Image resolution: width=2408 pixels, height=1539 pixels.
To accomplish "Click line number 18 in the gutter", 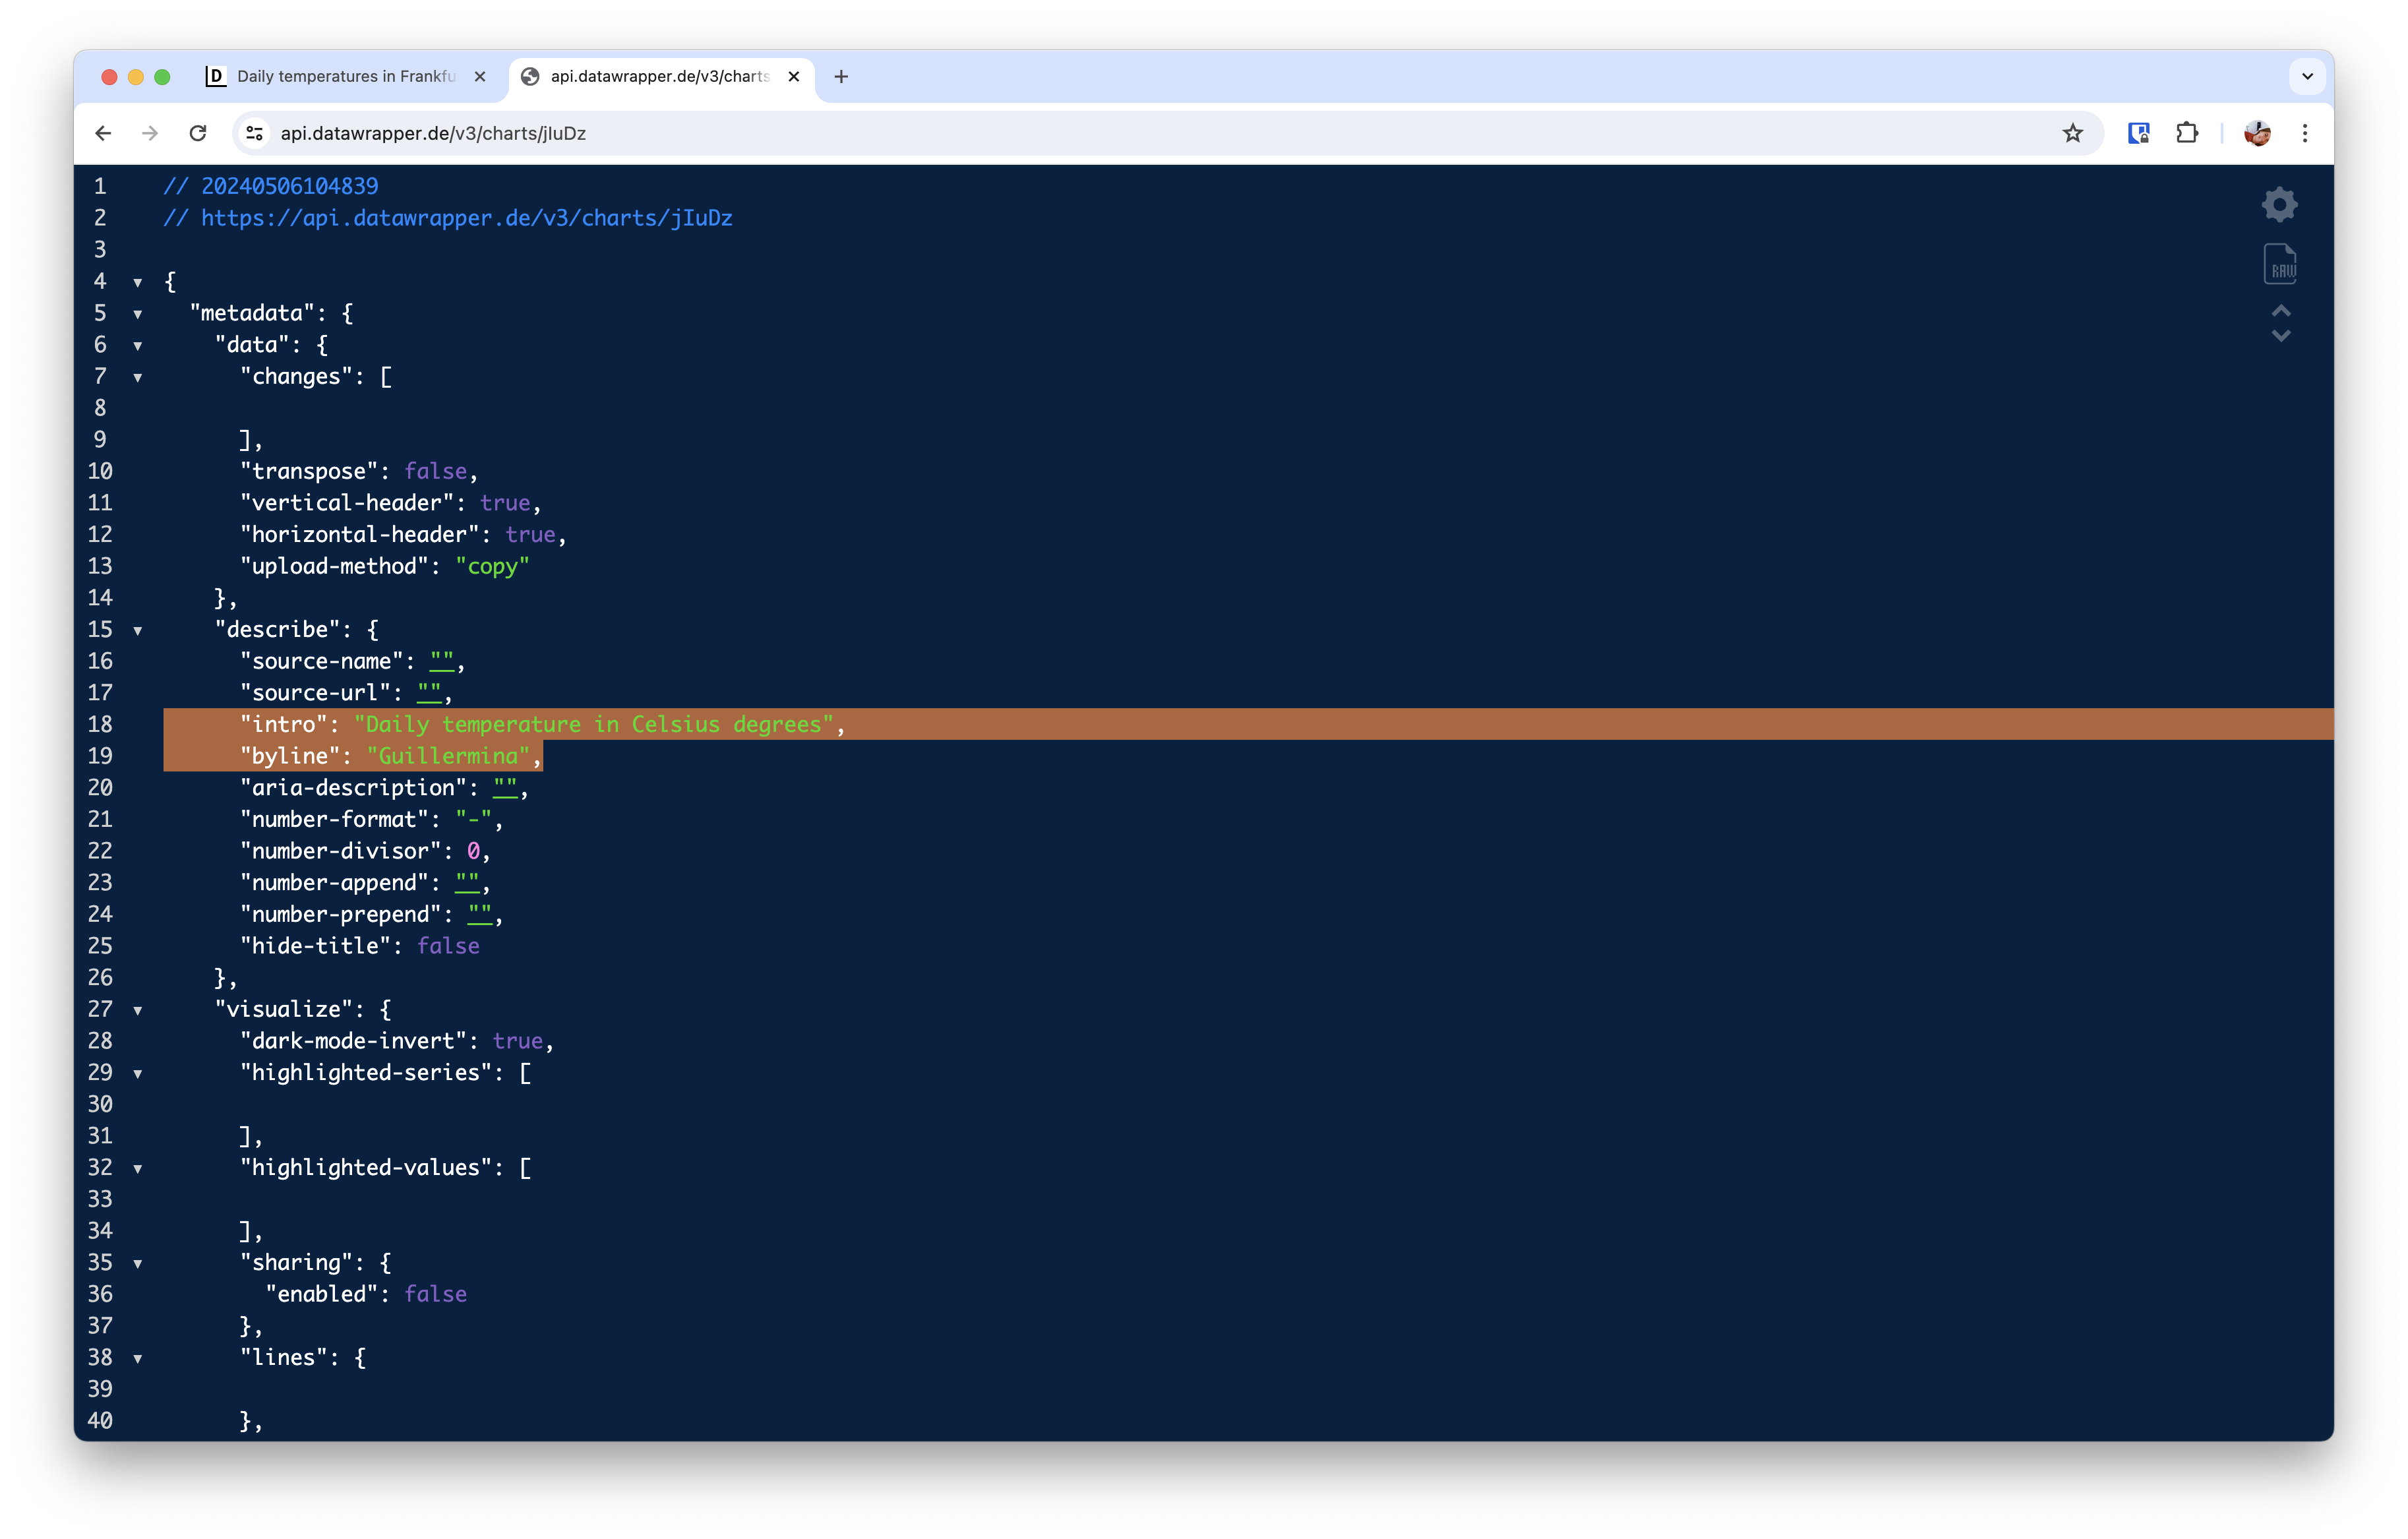I will coord(100,724).
